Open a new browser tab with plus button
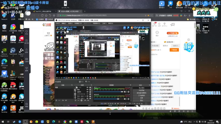221x124 pixels. click(85, 11)
